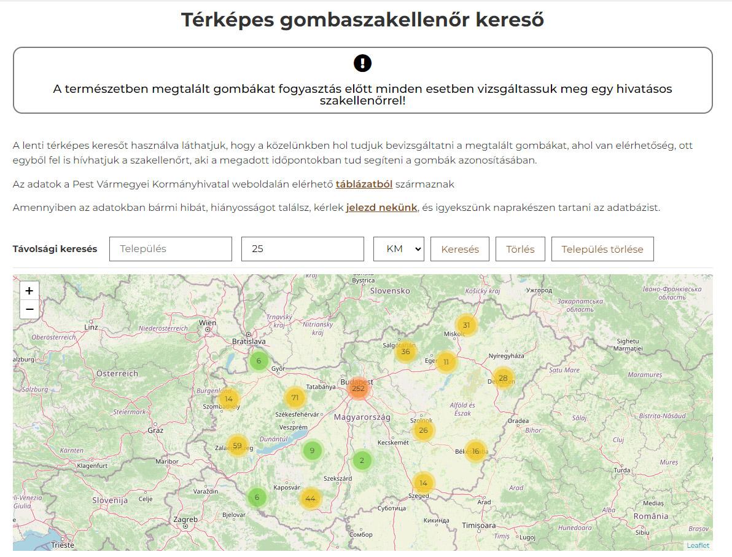The image size is (732, 557).
Task: Open the Budapest cluster marker with 252
Action: pos(359,389)
